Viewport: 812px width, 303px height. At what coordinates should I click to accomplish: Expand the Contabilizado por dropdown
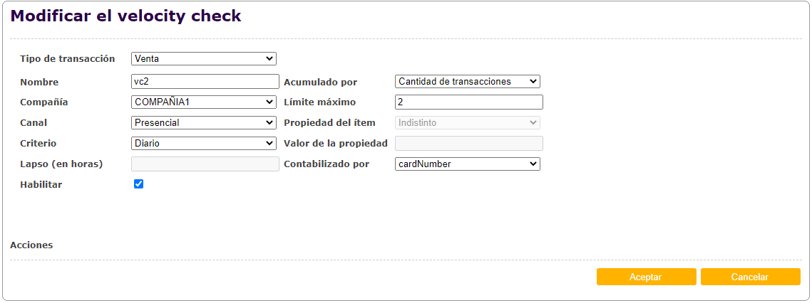[467, 164]
